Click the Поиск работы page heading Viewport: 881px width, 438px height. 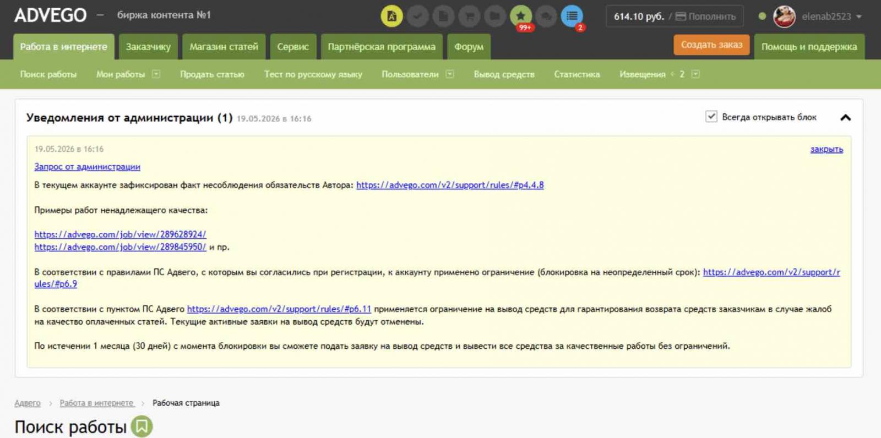pyautogui.click(x=70, y=427)
